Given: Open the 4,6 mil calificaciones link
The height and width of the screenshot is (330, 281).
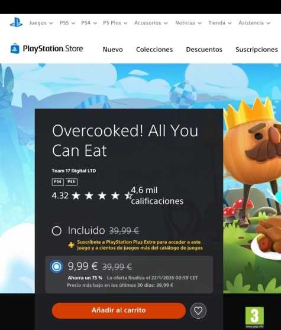Looking at the screenshot, I should point(157,196).
